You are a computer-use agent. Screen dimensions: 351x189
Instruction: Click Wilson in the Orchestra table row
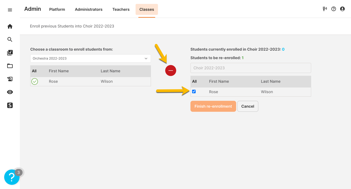pyautogui.click(x=107, y=81)
